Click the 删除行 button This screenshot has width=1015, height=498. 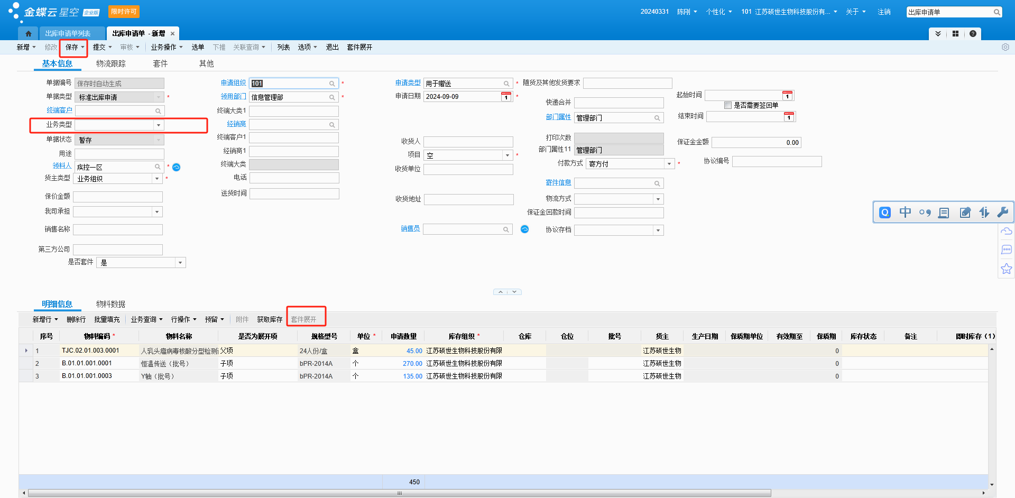(76, 319)
